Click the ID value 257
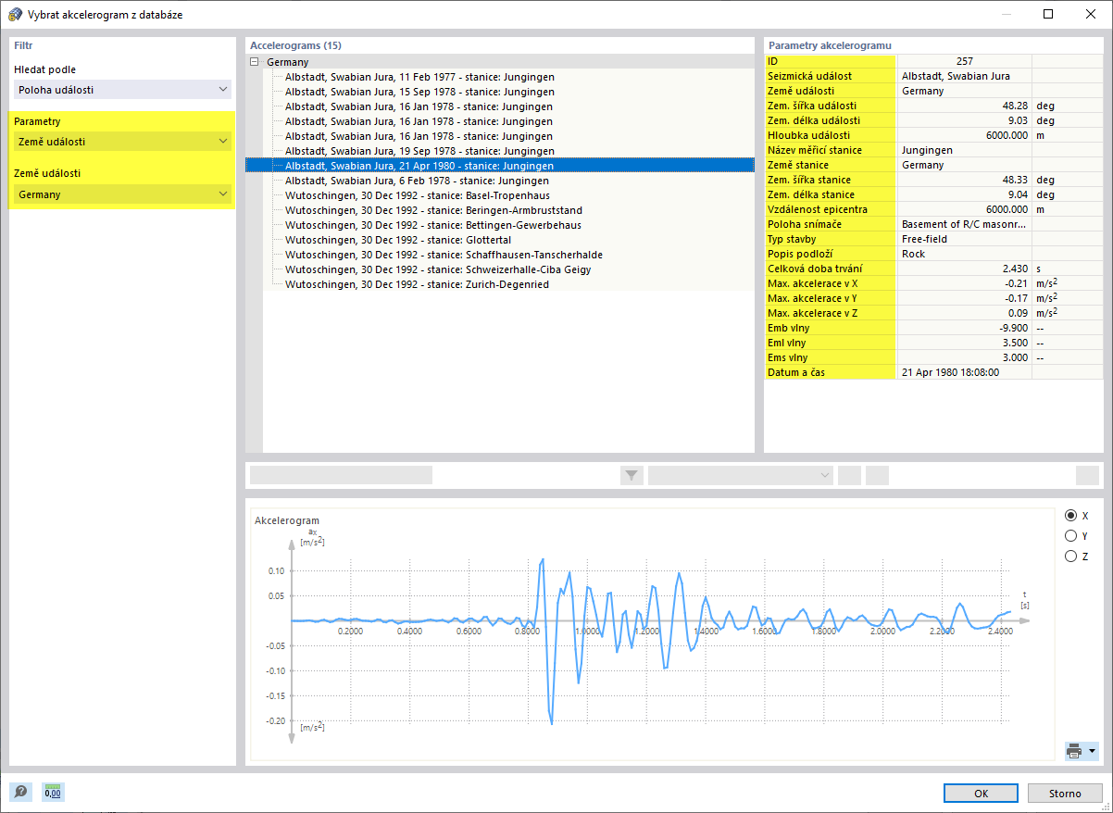The image size is (1113, 813). [965, 61]
